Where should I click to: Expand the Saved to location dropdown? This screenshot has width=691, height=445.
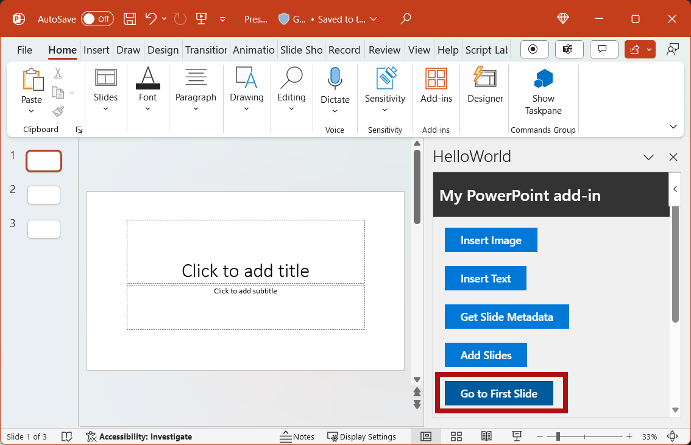pyautogui.click(x=374, y=19)
